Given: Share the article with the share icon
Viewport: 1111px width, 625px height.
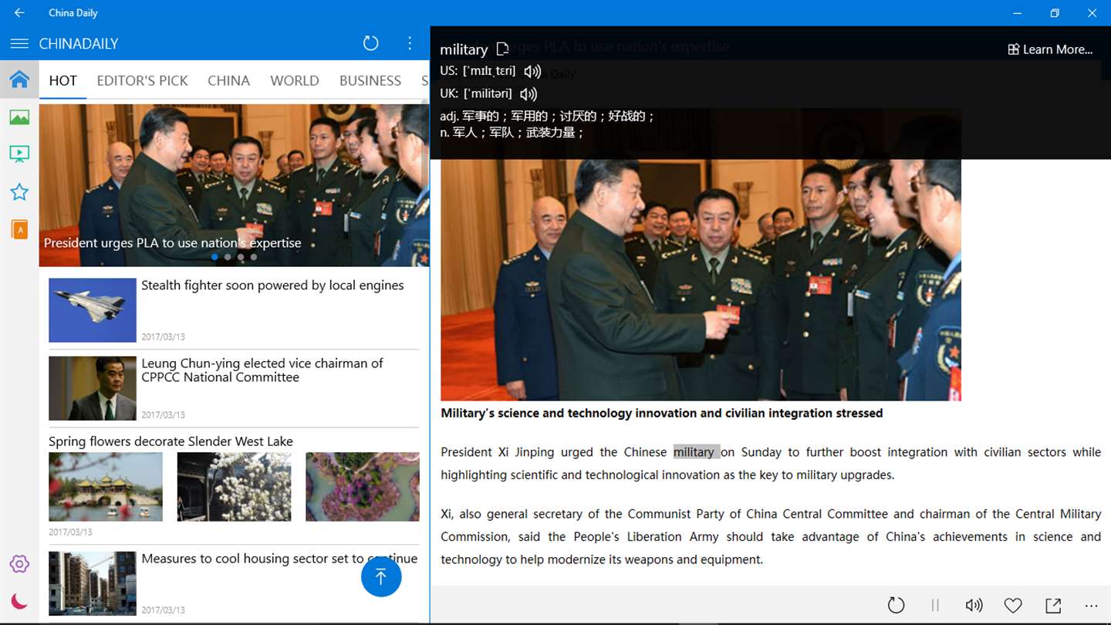Looking at the screenshot, I should (x=1053, y=606).
